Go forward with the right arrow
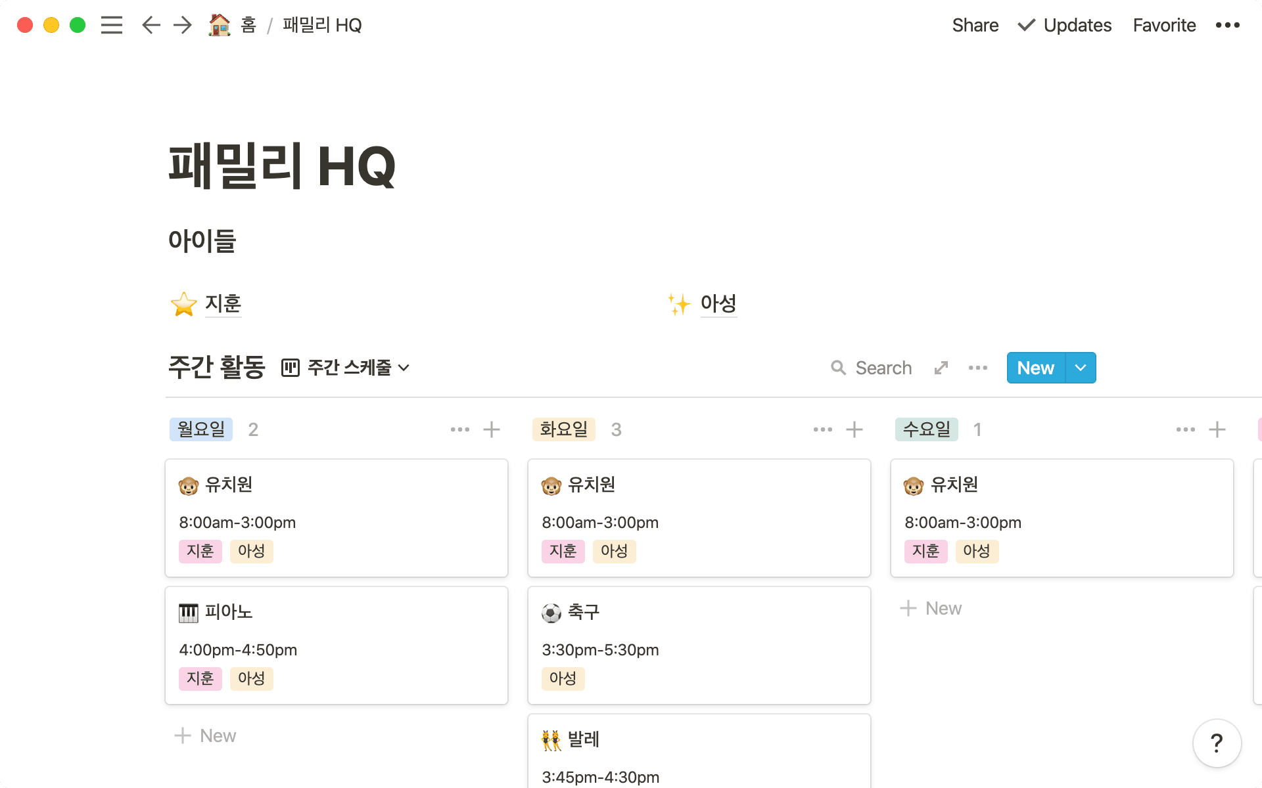 click(x=183, y=25)
